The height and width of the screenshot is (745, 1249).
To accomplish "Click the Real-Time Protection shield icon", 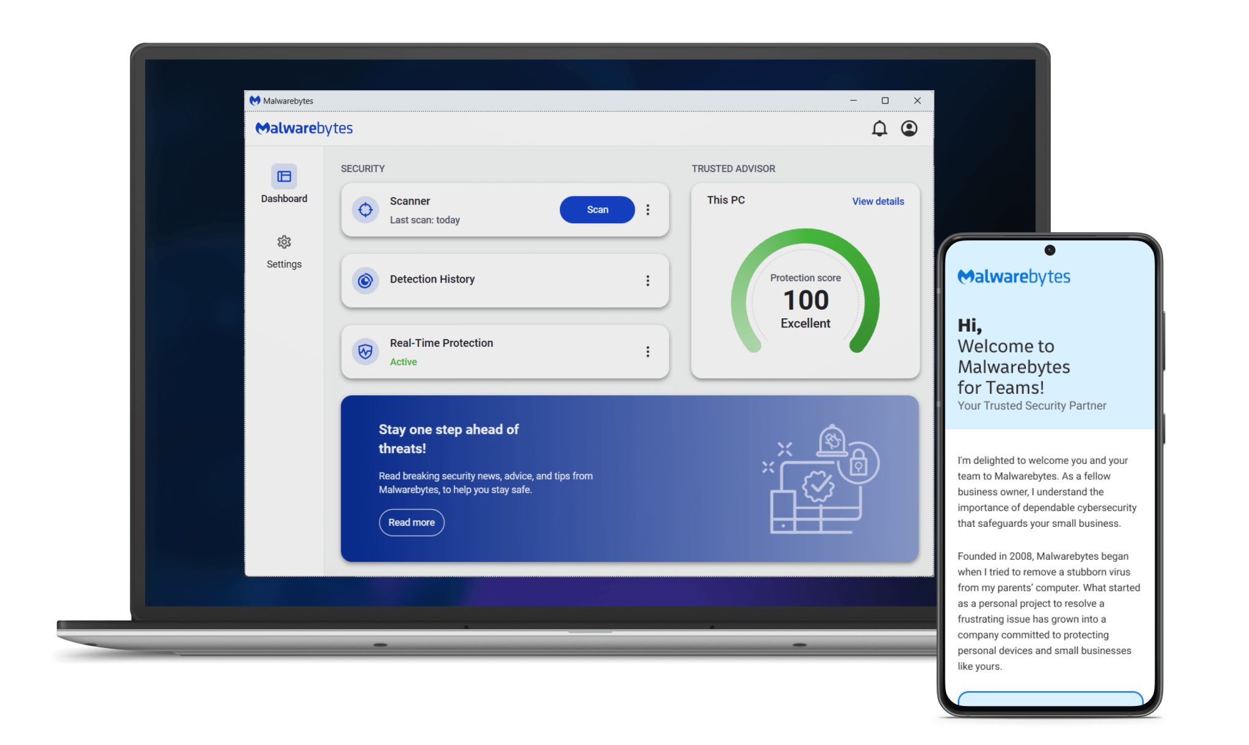I will click(x=365, y=352).
